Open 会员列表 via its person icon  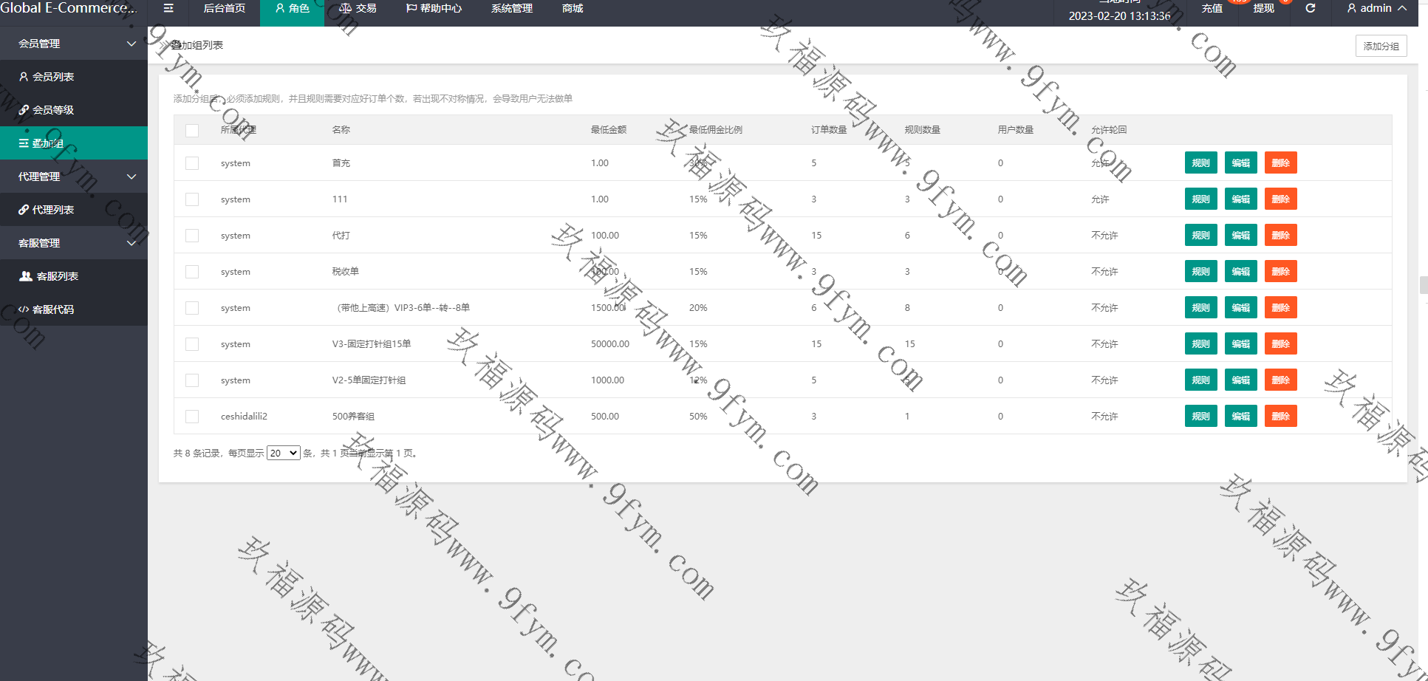coord(24,77)
